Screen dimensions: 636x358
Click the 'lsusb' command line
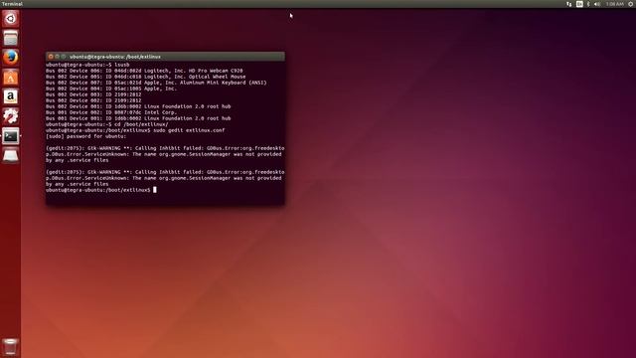click(x=87, y=65)
